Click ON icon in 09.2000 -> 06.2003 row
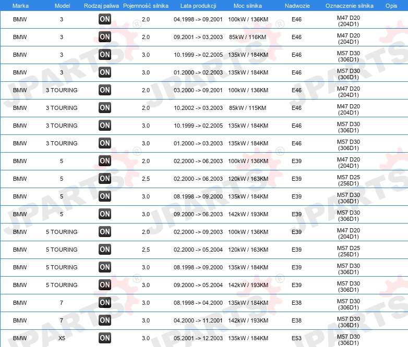This screenshot has height=347, width=408. pos(105,214)
